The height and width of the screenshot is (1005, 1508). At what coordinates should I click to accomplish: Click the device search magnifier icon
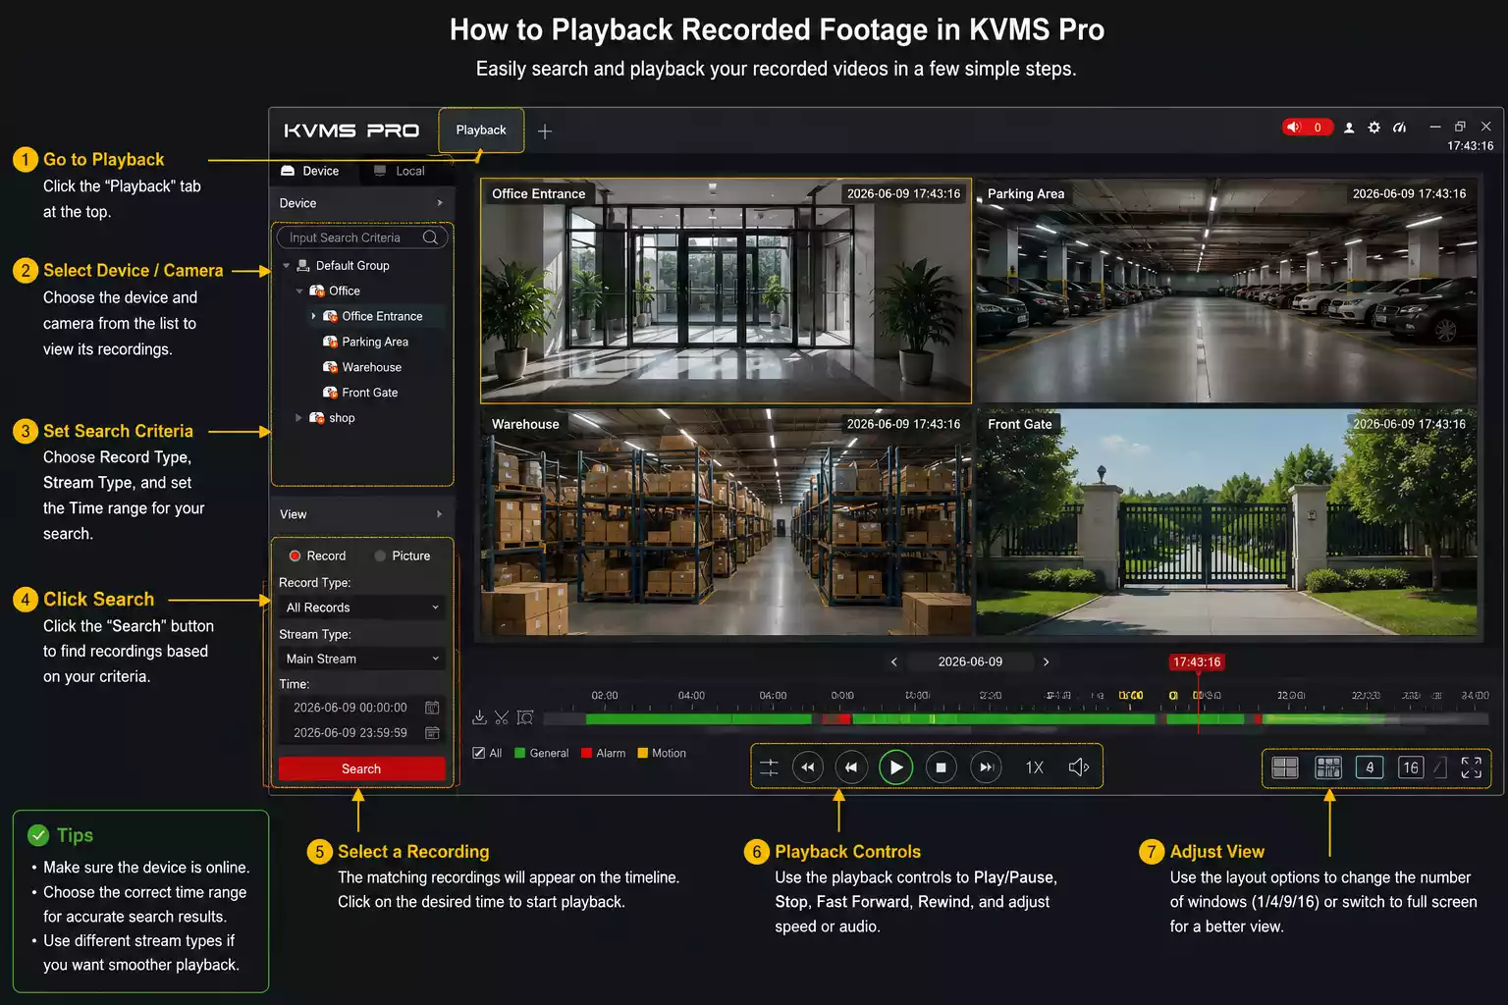tap(430, 238)
